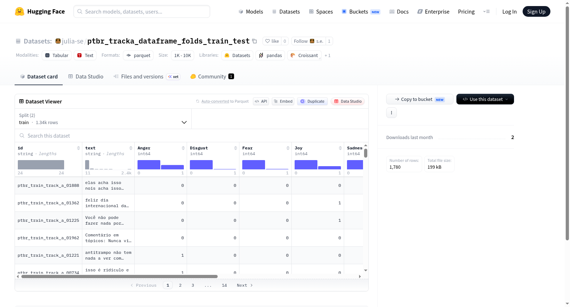Focus the Search this dataset field
The height and width of the screenshot is (307, 570).
click(x=192, y=135)
